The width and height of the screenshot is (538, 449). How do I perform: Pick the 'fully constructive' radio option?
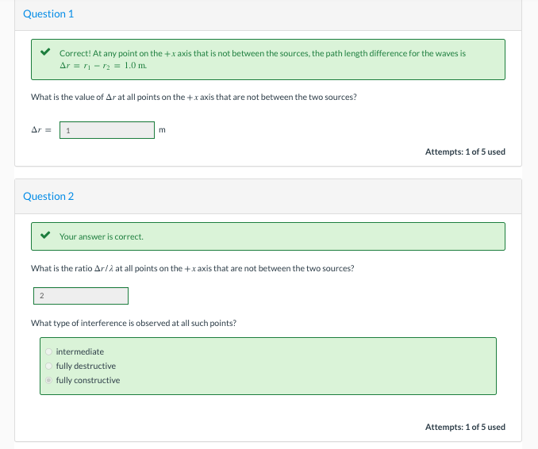coord(48,380)
